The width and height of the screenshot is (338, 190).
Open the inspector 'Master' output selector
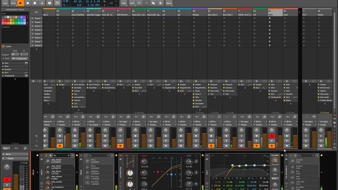tap(15, 158)
